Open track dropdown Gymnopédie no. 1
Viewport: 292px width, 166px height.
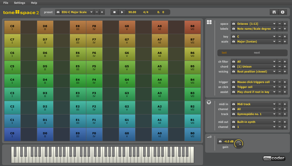[x=256, y=114]
